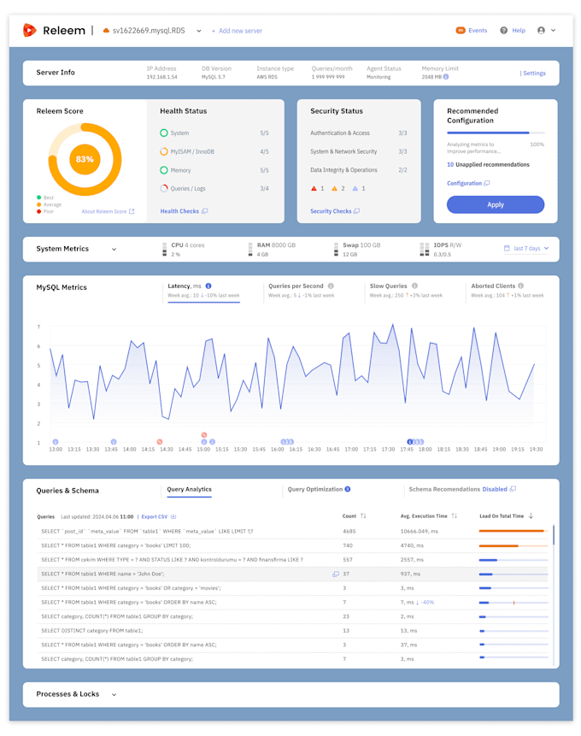Copy the 'John Doe' query via copy icon
The image size is (581, 736).
tap(336, 574)
